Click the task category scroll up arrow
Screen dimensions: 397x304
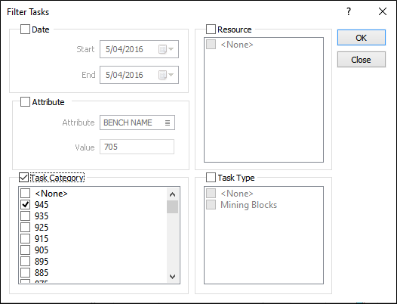coord(172,194)
